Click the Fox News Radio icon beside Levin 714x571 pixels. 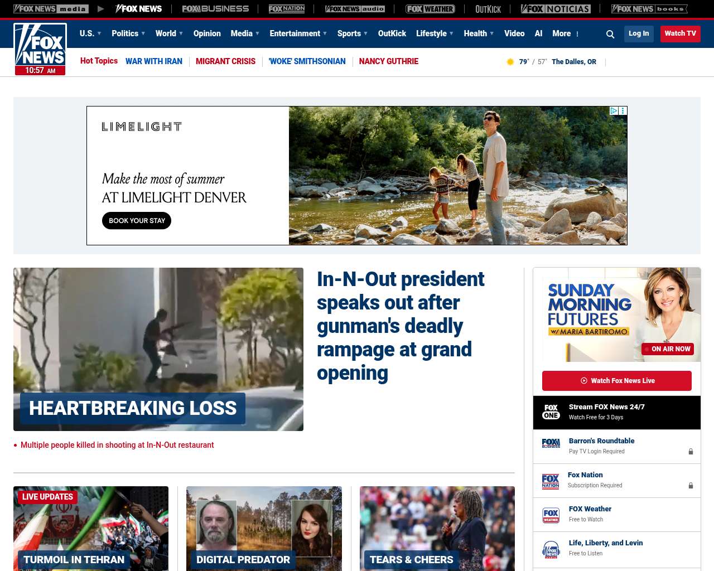[551, 549]
